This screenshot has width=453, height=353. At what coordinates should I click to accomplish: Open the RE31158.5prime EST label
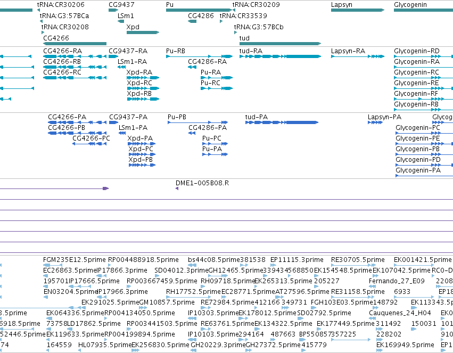pyautogui.click(x=358, y=291)
